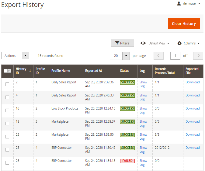This screenshot has width=205, height=171.
Task: Click the page number input field
Action: pos(175,56)
